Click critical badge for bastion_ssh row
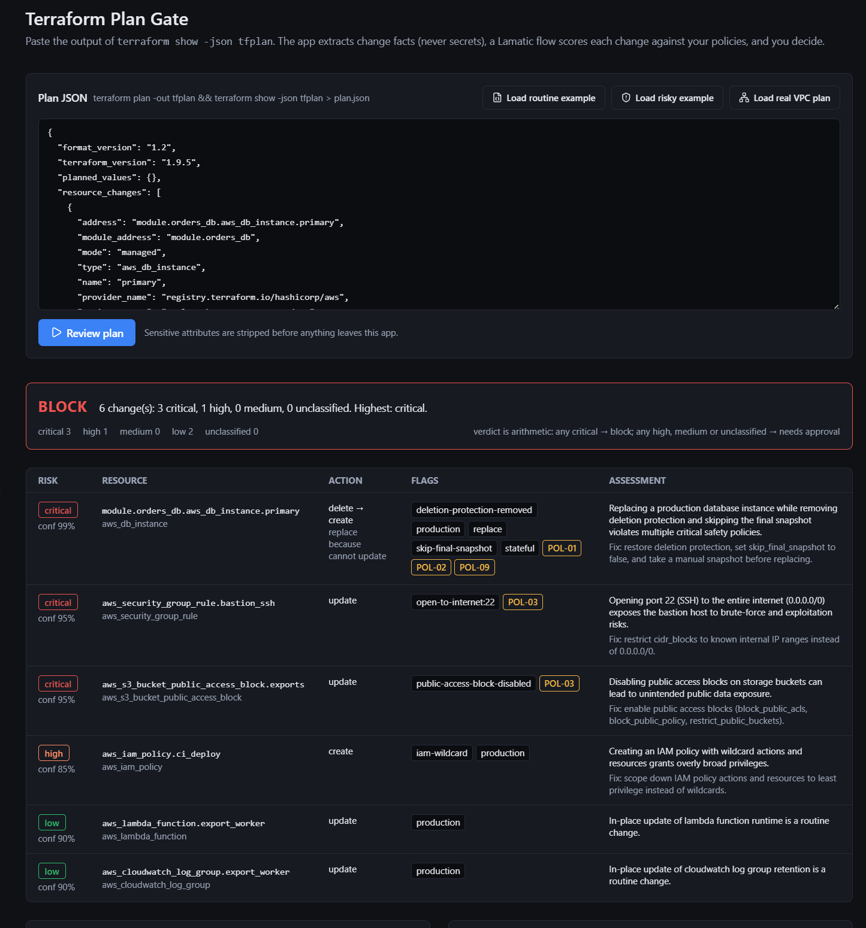 click(58, 602)
